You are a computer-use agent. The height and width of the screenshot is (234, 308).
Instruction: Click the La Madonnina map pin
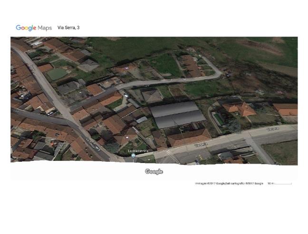point(134,156)
